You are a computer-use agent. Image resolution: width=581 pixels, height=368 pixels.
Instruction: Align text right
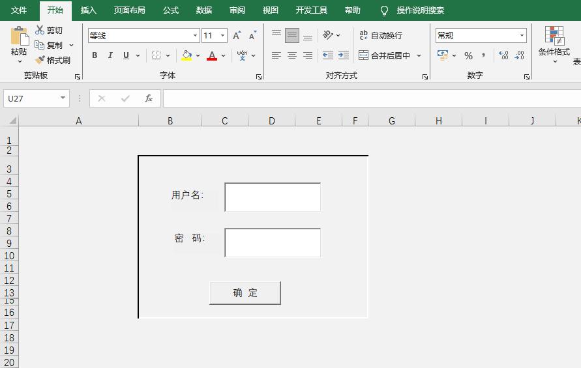(x=308, y=55)
